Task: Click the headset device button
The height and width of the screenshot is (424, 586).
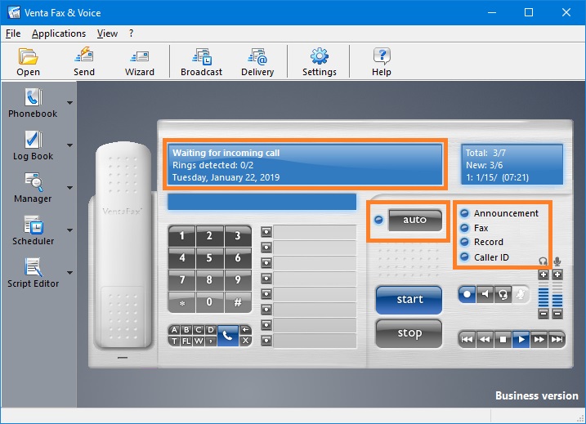Action: point(503,294)
